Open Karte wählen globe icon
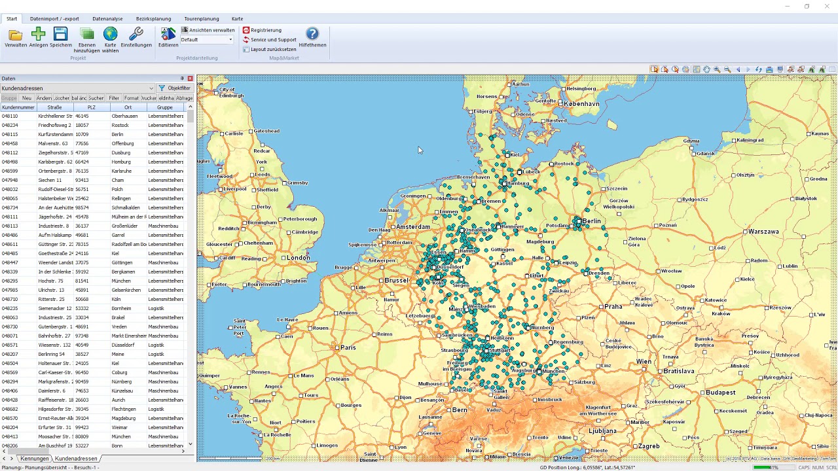The width and height of the screenshot is (838, 471). click(111, 41)
